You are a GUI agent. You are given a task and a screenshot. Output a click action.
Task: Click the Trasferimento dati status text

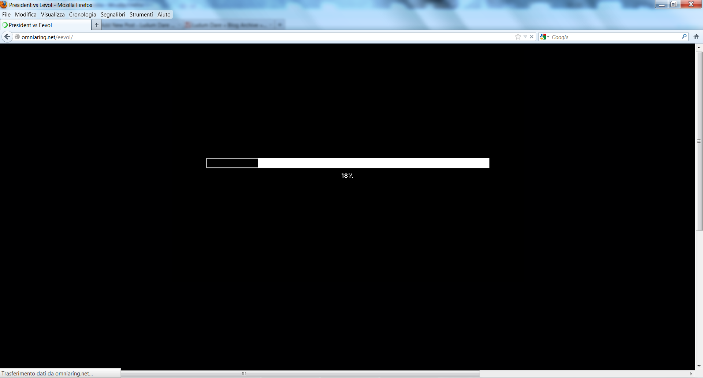pos(47,374)
